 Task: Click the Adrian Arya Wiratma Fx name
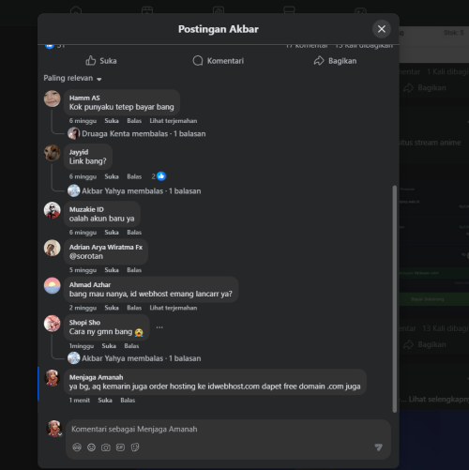point(106,247)
